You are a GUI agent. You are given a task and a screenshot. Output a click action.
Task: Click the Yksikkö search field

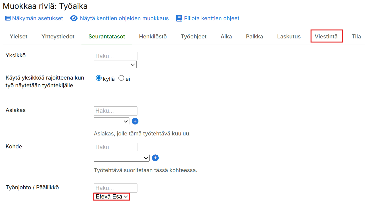(115, 56)
